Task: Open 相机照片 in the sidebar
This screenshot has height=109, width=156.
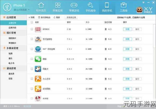Action: 12,38
